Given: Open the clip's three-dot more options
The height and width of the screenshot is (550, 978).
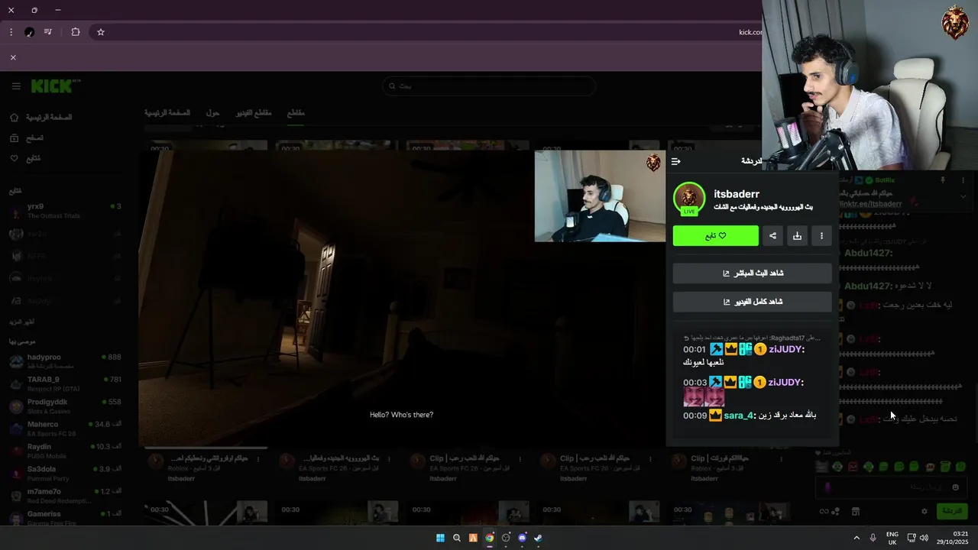Looking at the screenshot, I should (x=821, y=236).
